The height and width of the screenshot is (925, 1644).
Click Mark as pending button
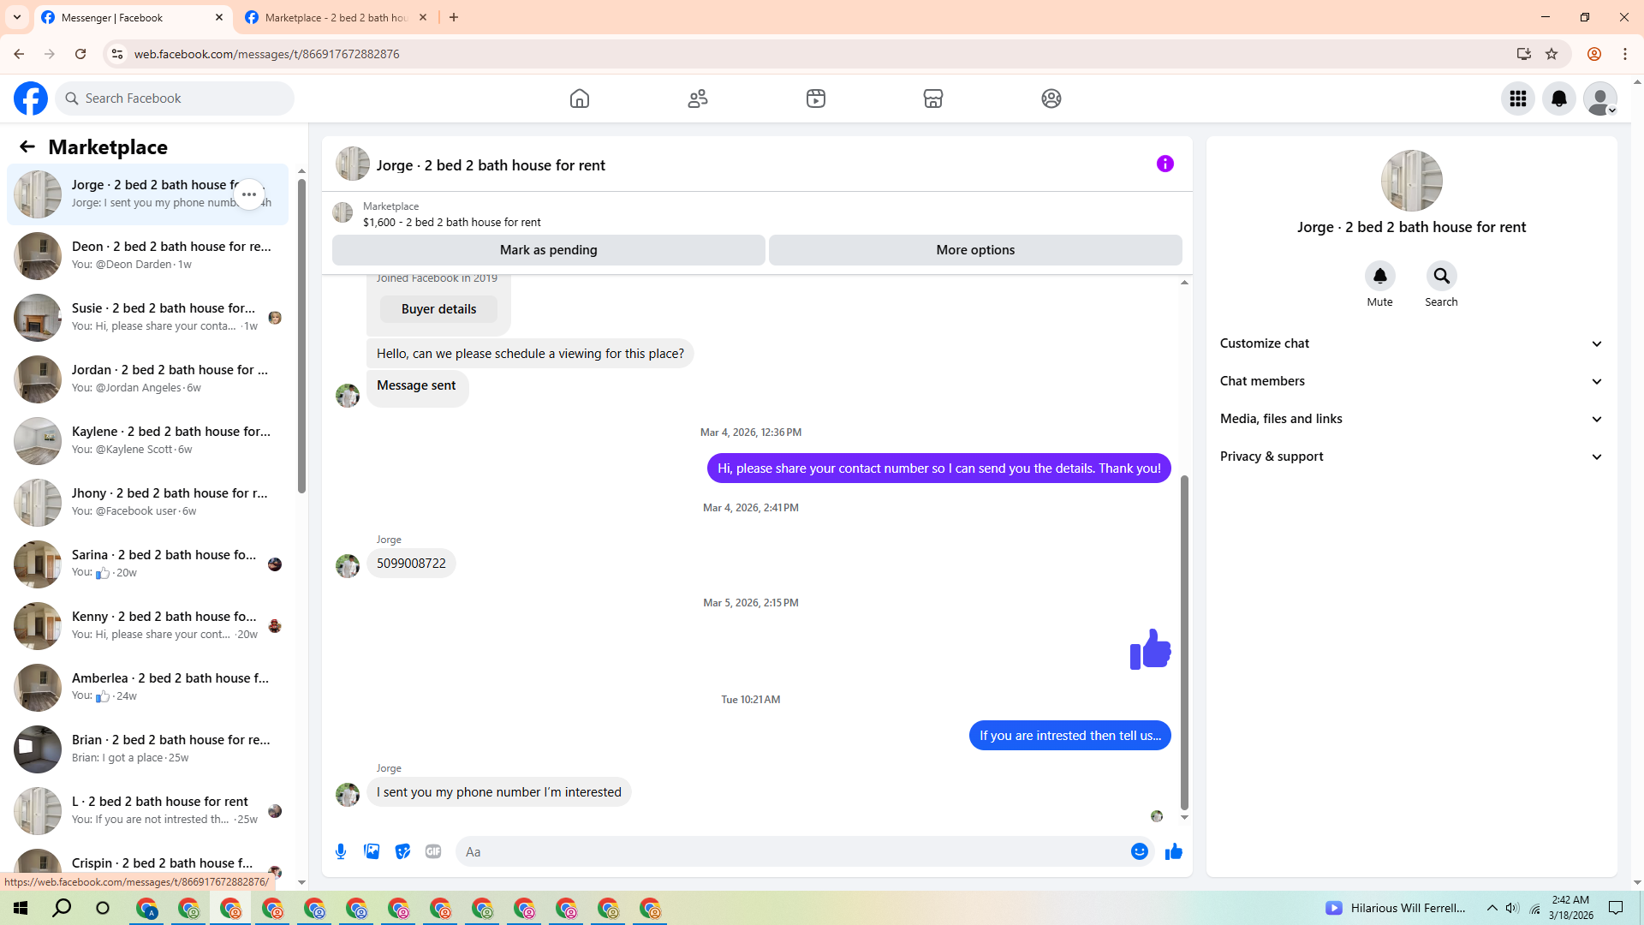549,250
